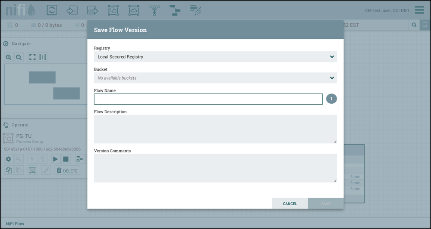Click the Template toolbar icon
431x229 pixels.
click(175, 10)
